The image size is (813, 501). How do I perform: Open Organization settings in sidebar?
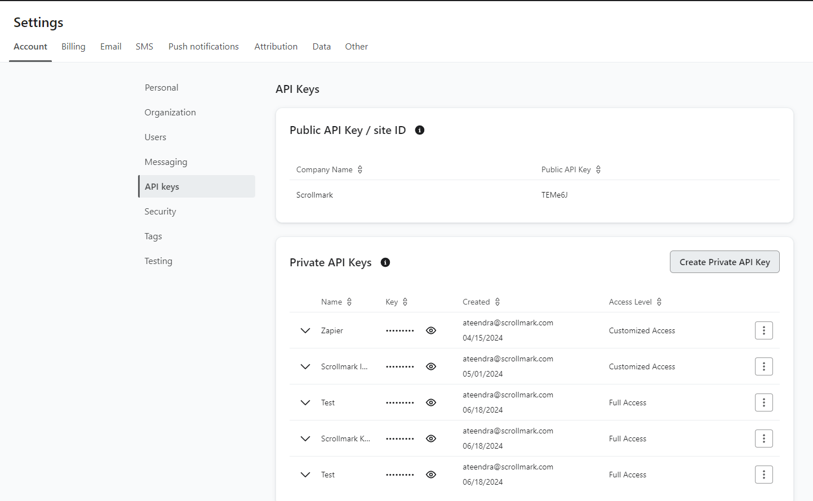point(170,113)
